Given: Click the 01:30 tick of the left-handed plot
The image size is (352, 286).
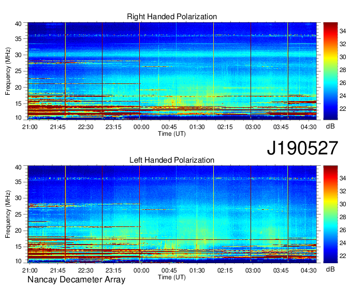Looking at the screenshot, I should [x=197, y=270].
